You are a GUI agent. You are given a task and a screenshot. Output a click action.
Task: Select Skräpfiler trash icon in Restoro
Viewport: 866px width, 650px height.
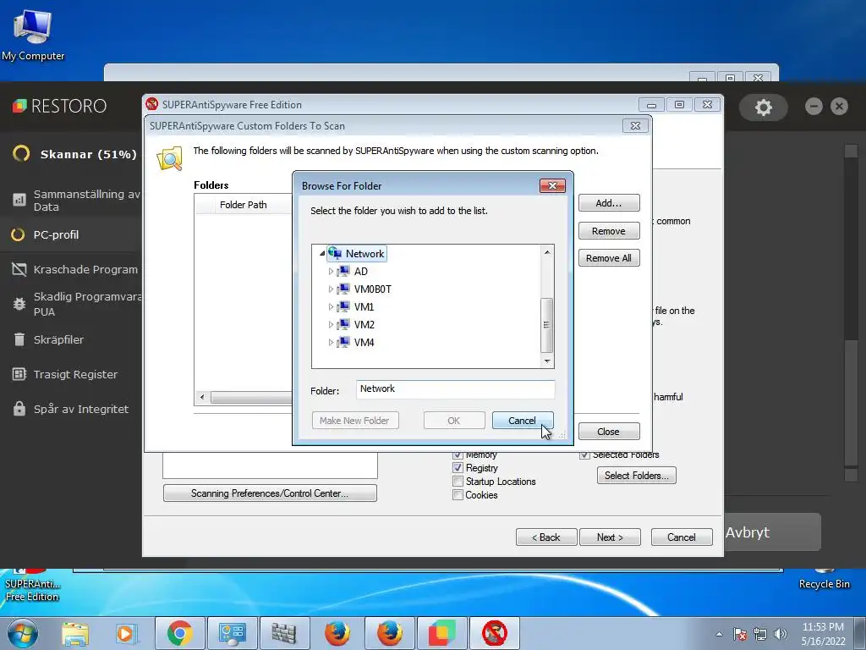coord(19,339)
